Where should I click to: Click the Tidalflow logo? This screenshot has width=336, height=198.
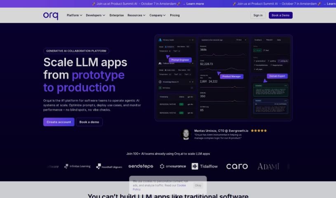tap(204, 166)
